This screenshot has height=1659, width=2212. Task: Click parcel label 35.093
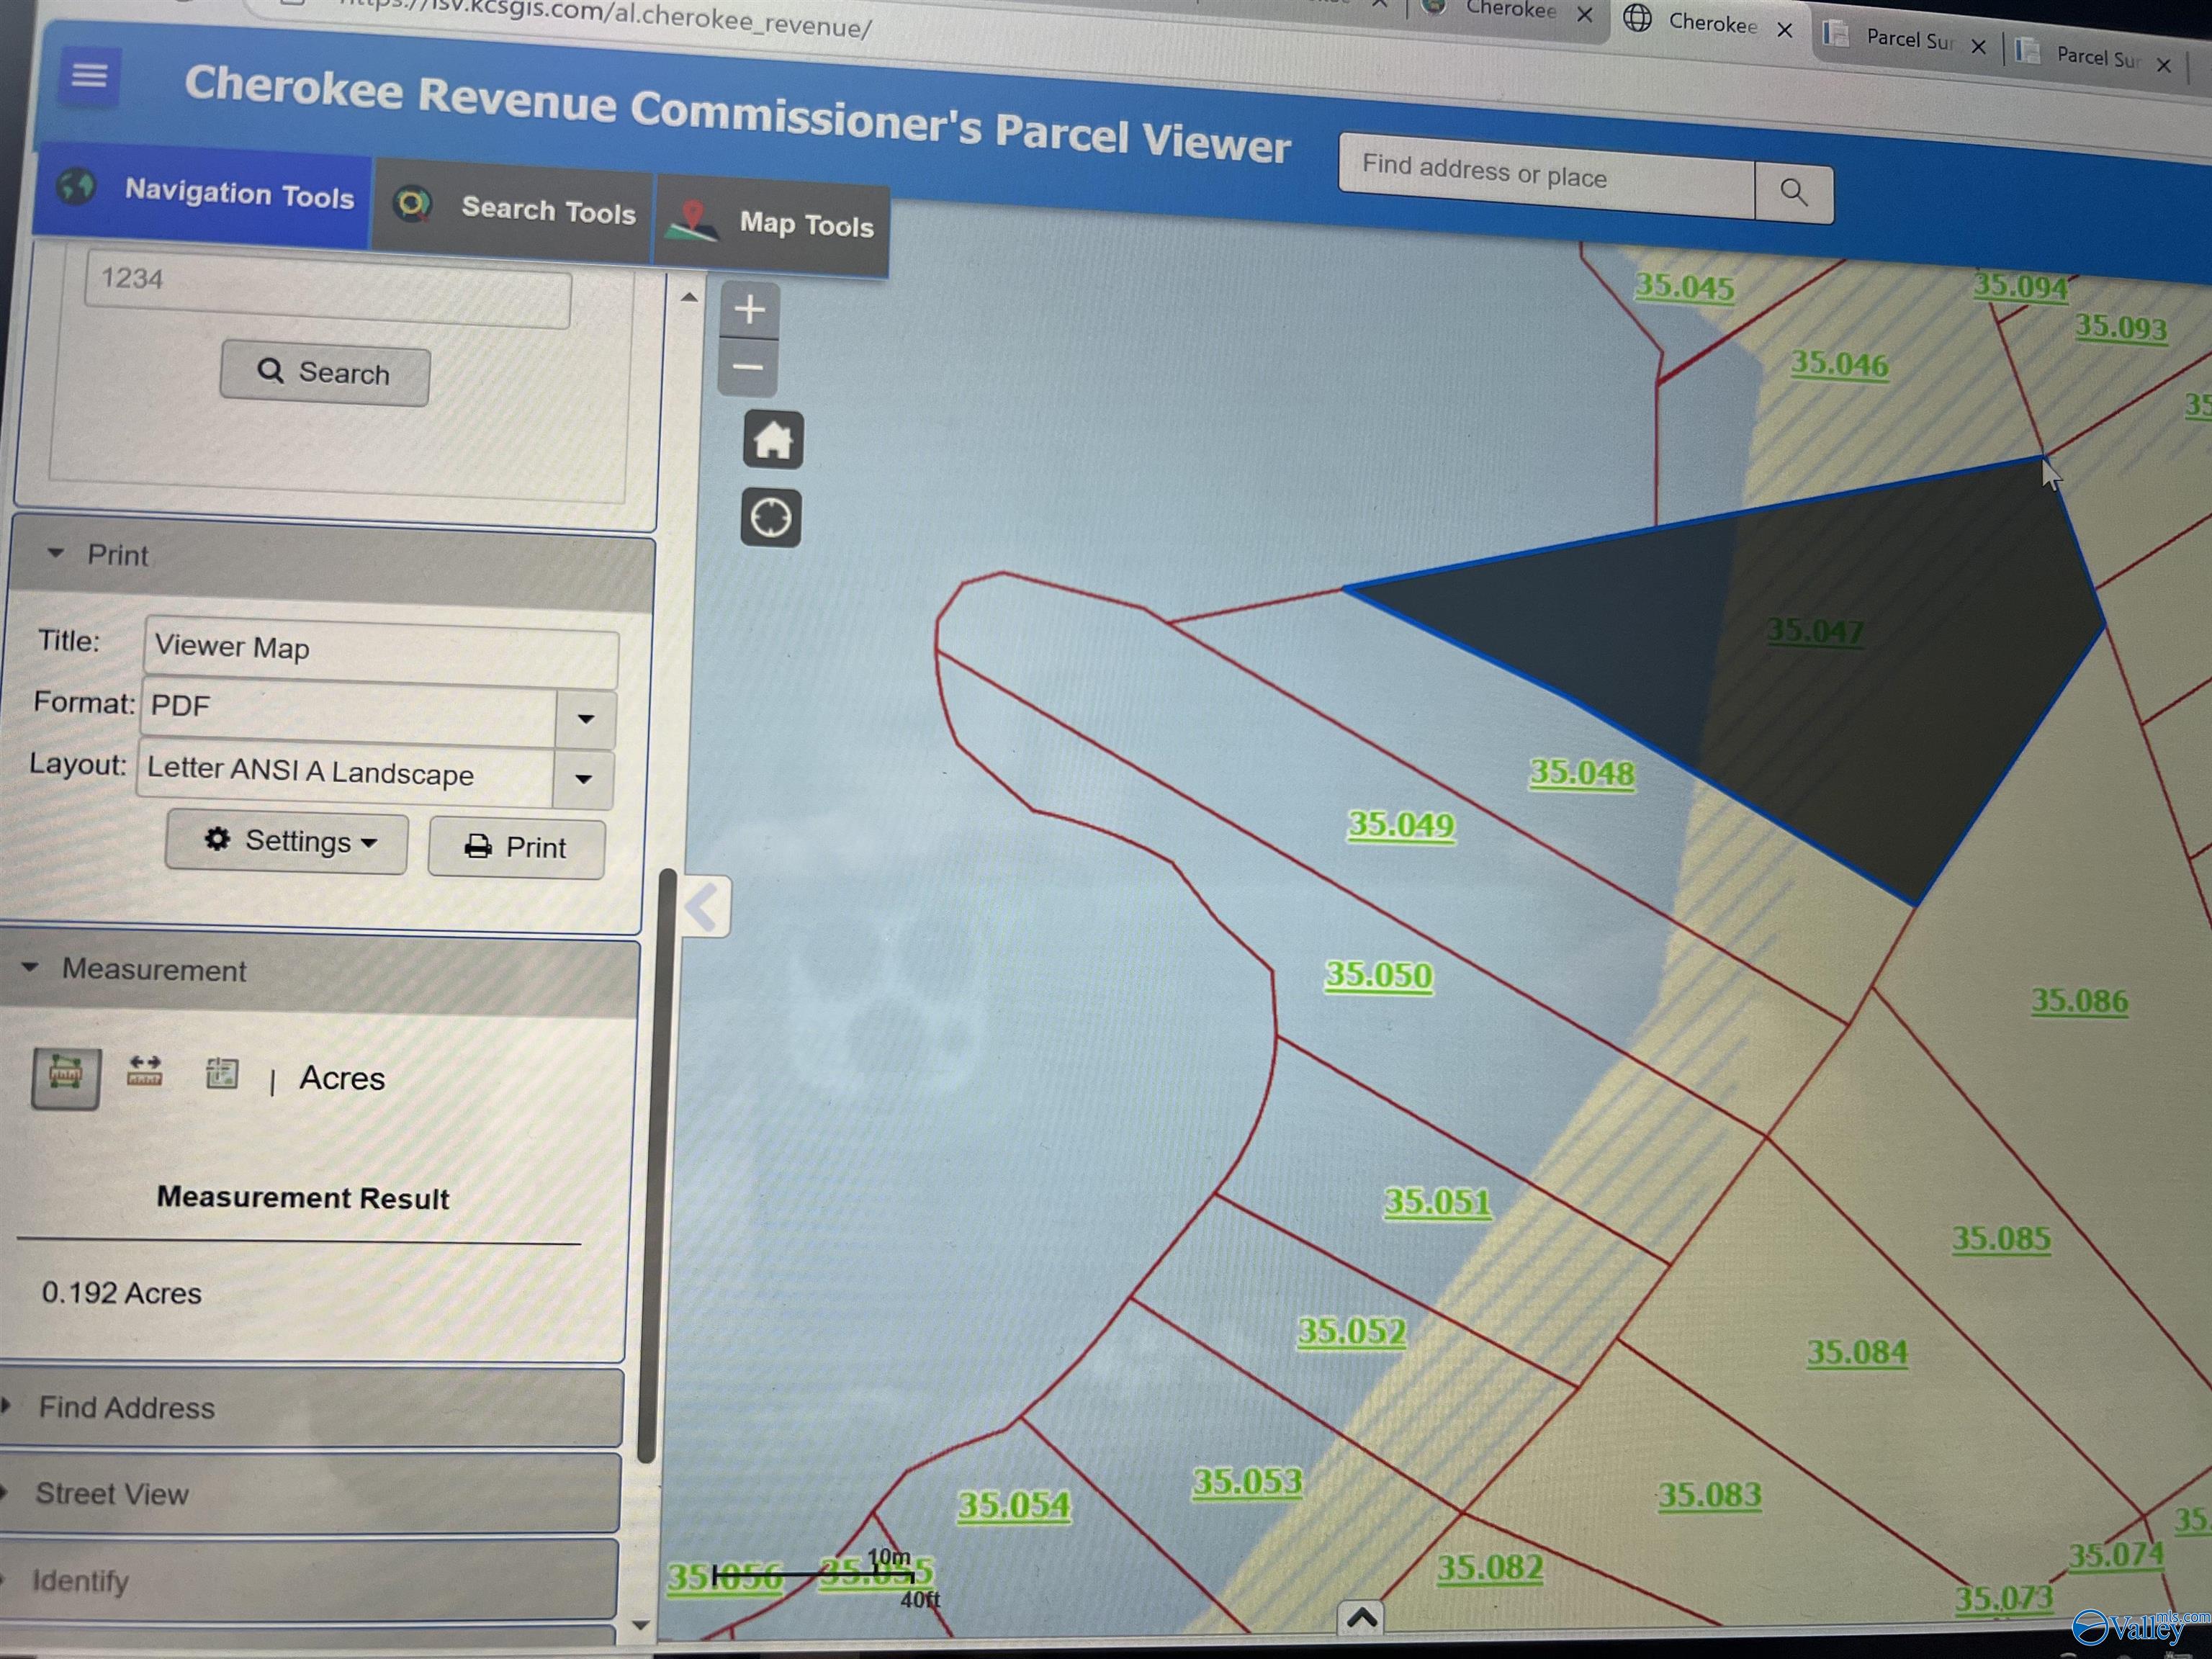pyautogui.click(x=2121, y=327)
